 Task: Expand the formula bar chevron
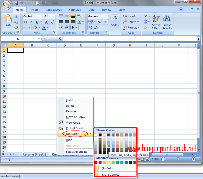point(198,39)
